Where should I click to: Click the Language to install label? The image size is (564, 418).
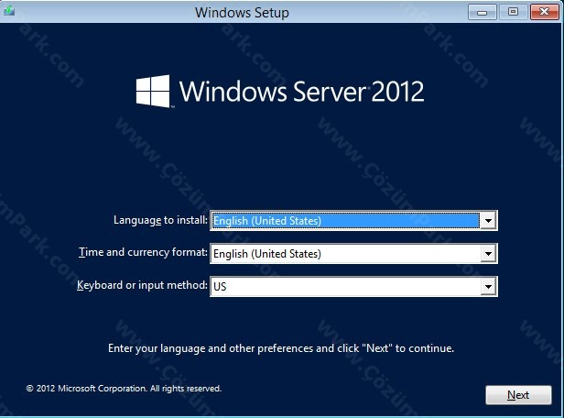(x=160, y=220)
